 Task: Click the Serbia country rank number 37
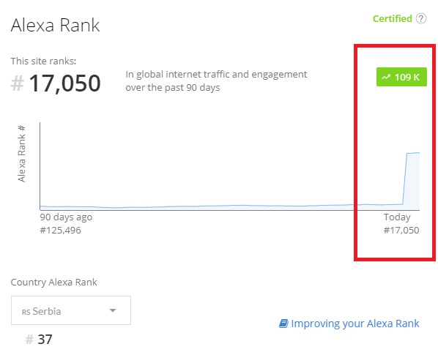[x=45, y=340]
